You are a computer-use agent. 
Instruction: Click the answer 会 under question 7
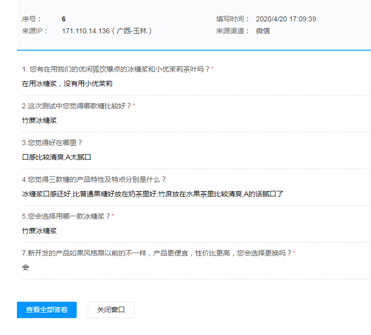pos(26,267)
